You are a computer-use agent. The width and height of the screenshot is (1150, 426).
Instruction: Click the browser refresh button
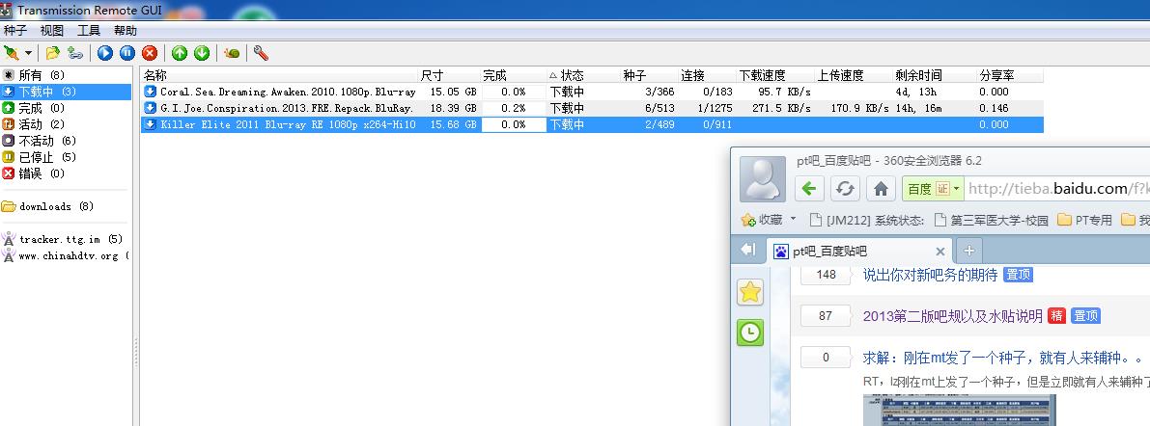click(x=845, y=189)
